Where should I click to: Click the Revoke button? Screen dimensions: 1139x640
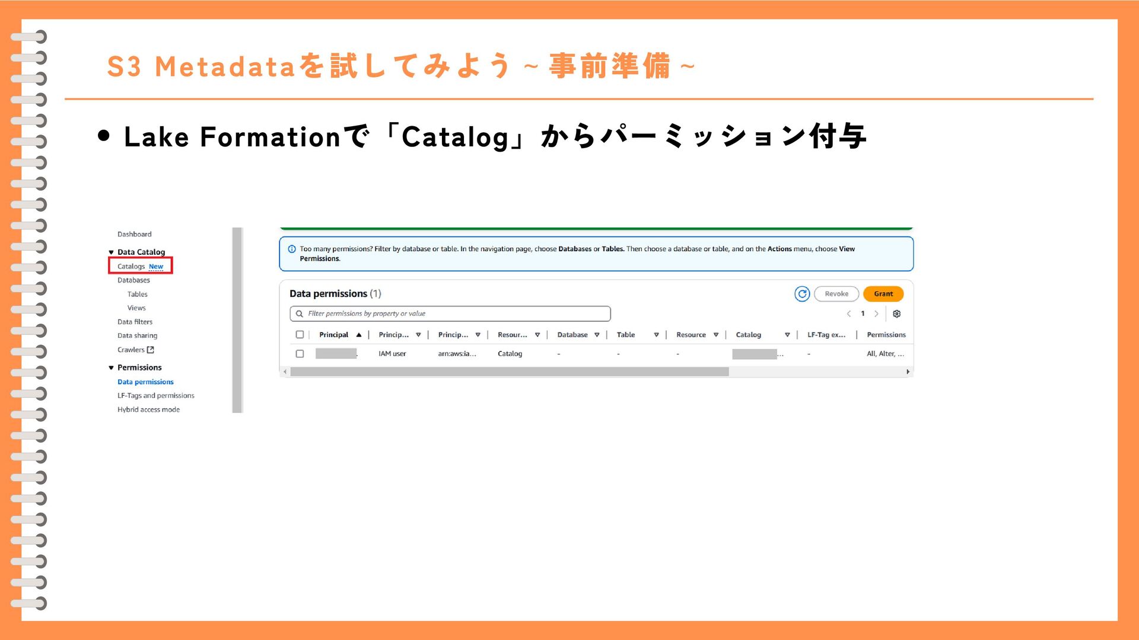tap(836, 294)
